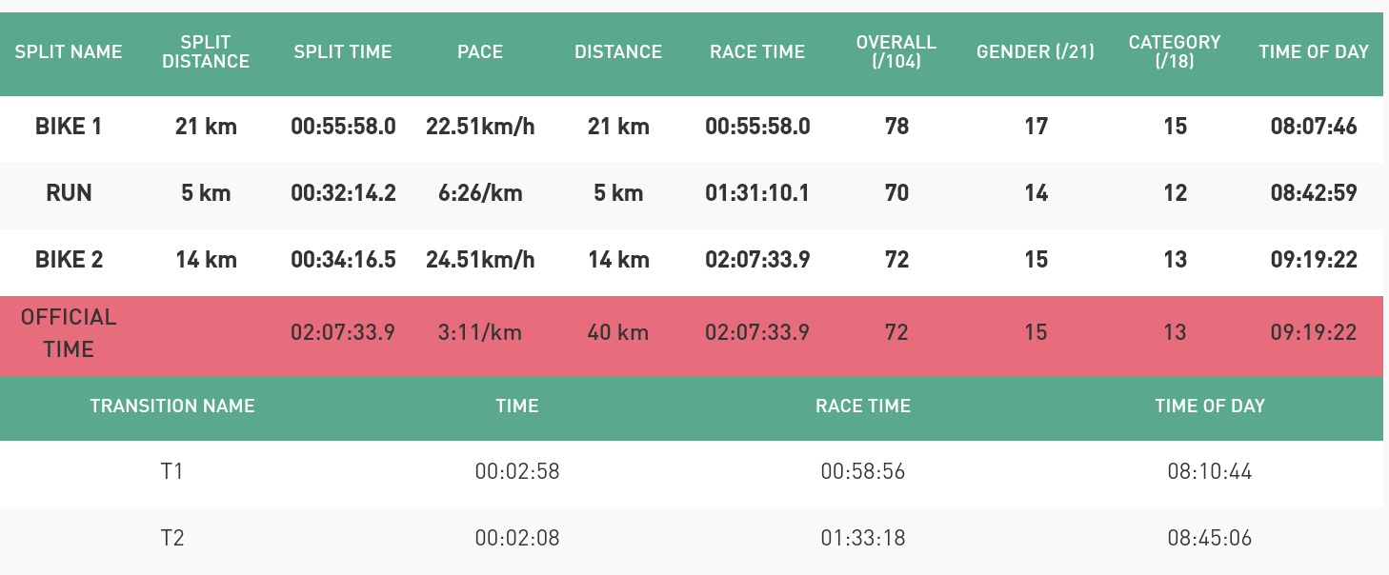Select BIKE 1 pace value 22.51km/h
The height and width of the screenshot is (575, 1389).
pos(480,127)
